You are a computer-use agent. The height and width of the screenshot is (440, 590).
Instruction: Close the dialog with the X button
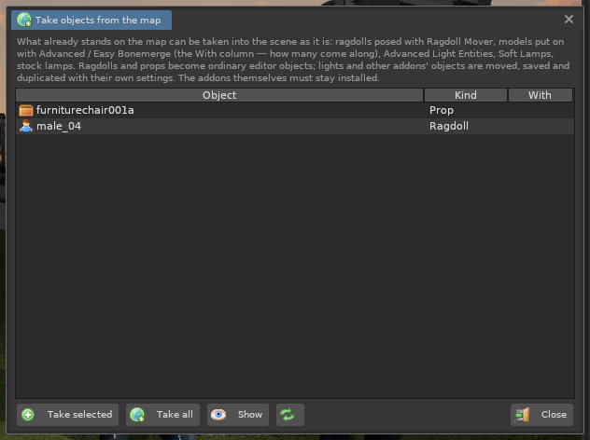(569, 20)
